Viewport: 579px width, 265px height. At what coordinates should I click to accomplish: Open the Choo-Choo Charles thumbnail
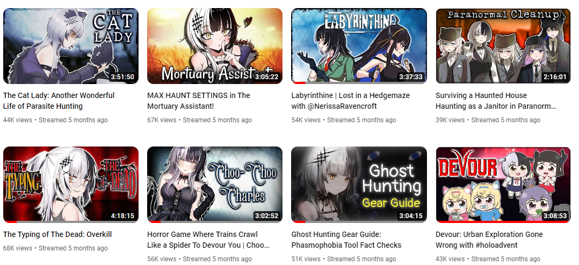[x=215, y=185]
